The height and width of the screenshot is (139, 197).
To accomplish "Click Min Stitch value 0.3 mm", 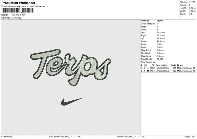I will (x=160, y=53).
